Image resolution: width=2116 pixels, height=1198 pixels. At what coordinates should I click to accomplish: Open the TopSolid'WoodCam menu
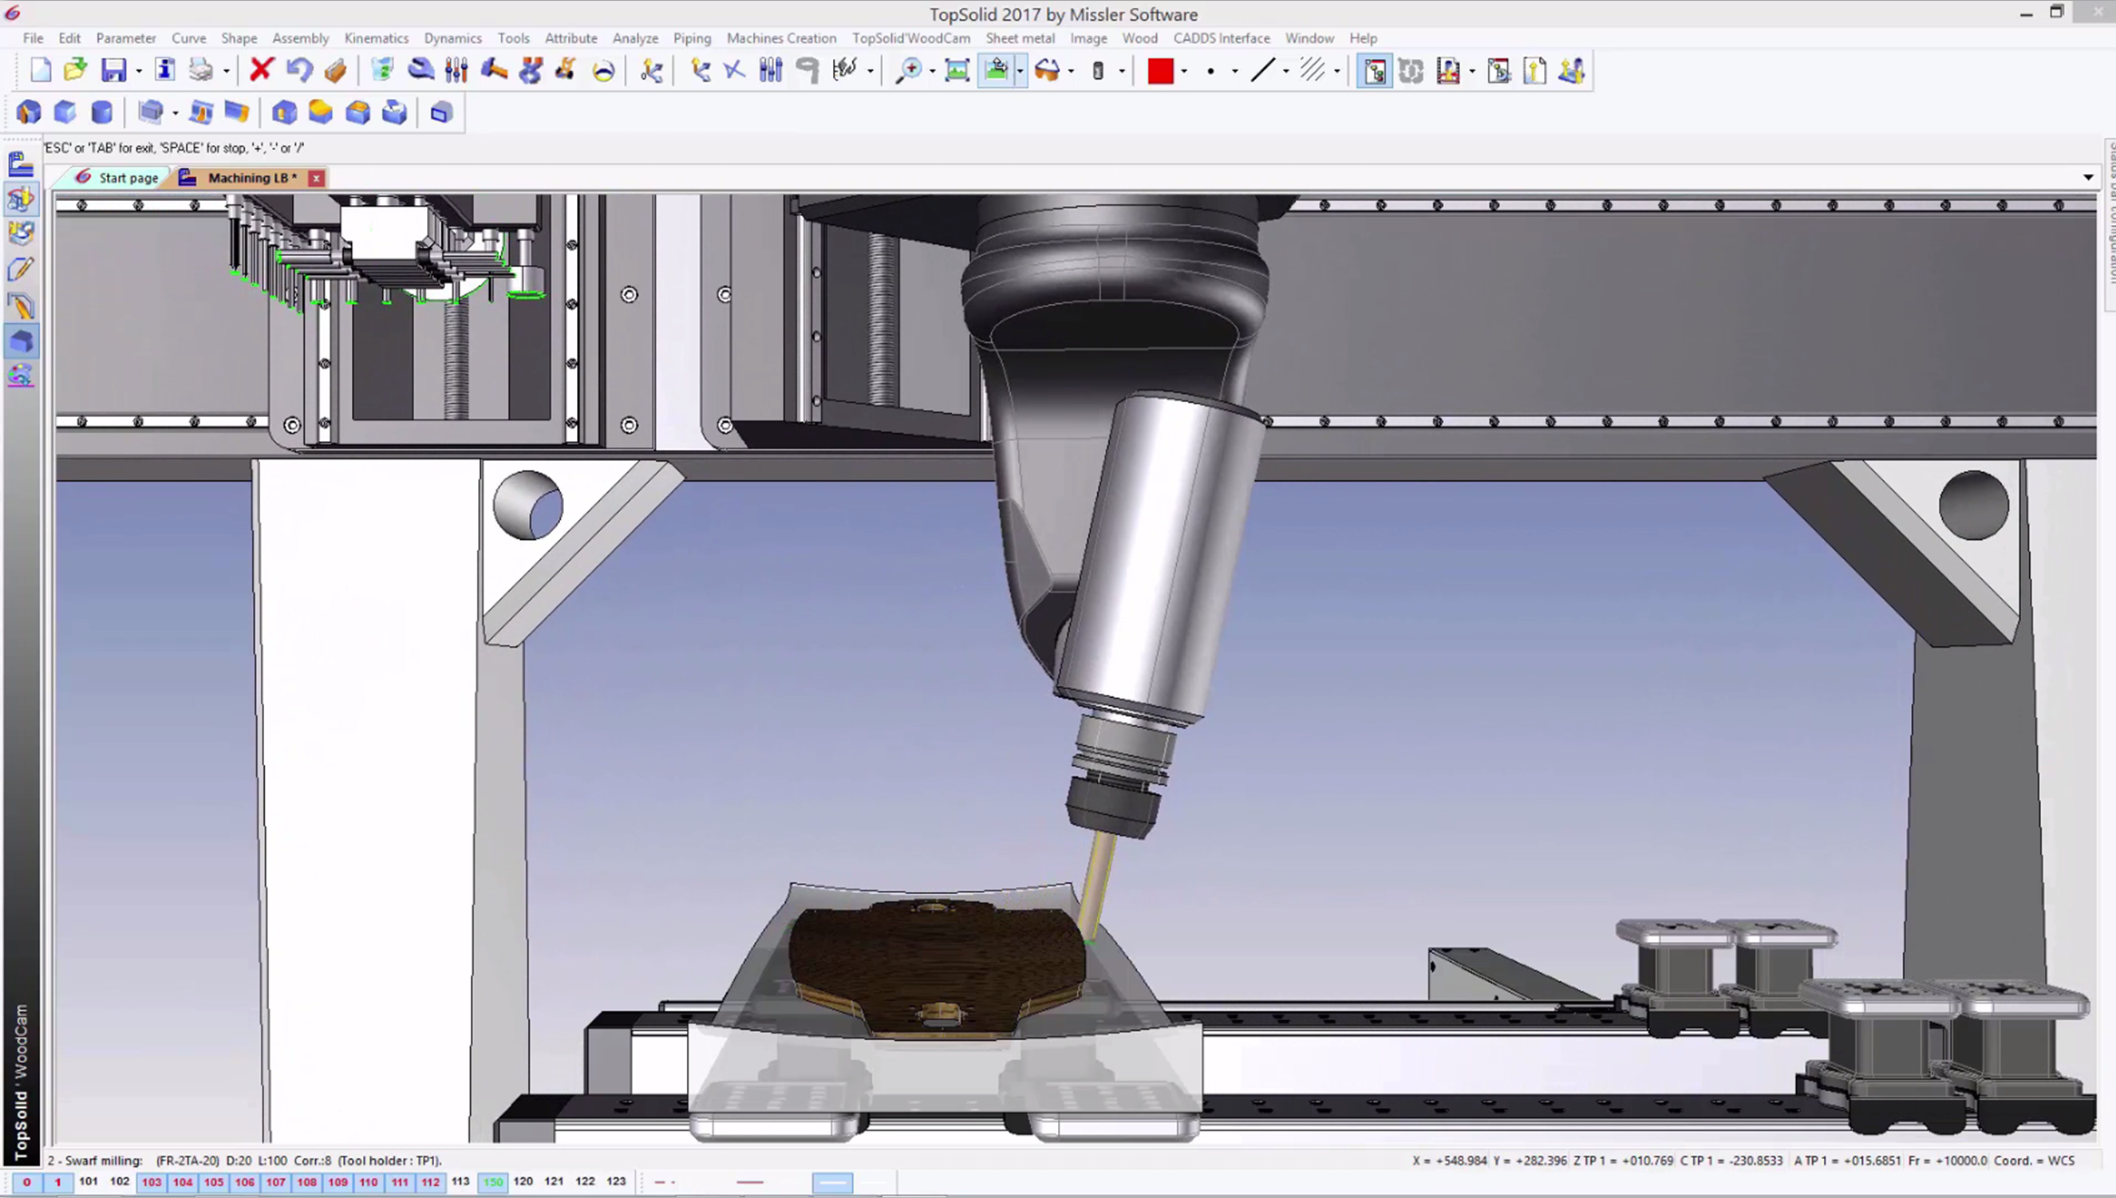pos(910,37)
